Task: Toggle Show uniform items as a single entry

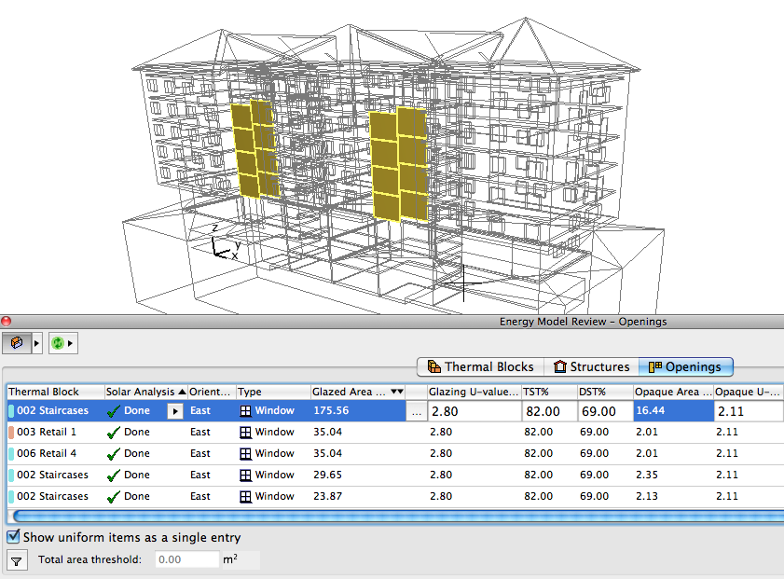Action: [x=13, y=537]
